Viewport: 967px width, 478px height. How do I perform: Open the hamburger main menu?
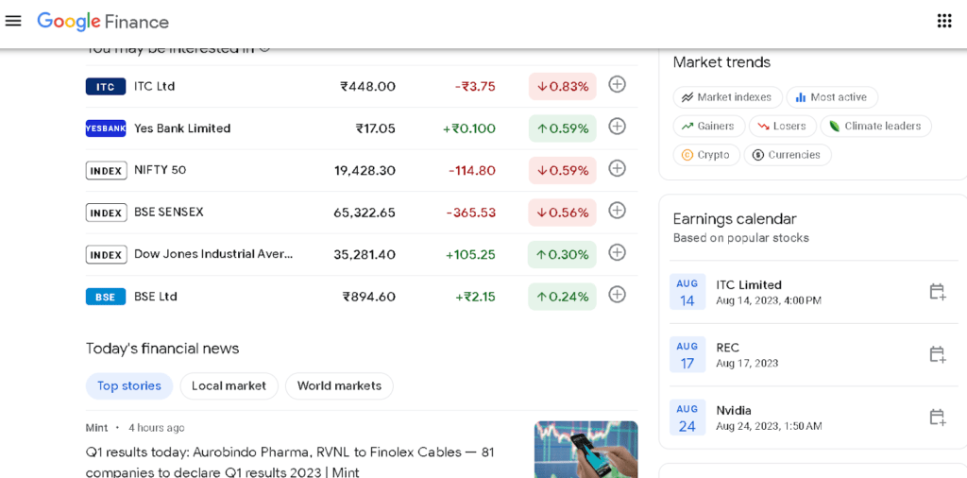coord(13,21)
